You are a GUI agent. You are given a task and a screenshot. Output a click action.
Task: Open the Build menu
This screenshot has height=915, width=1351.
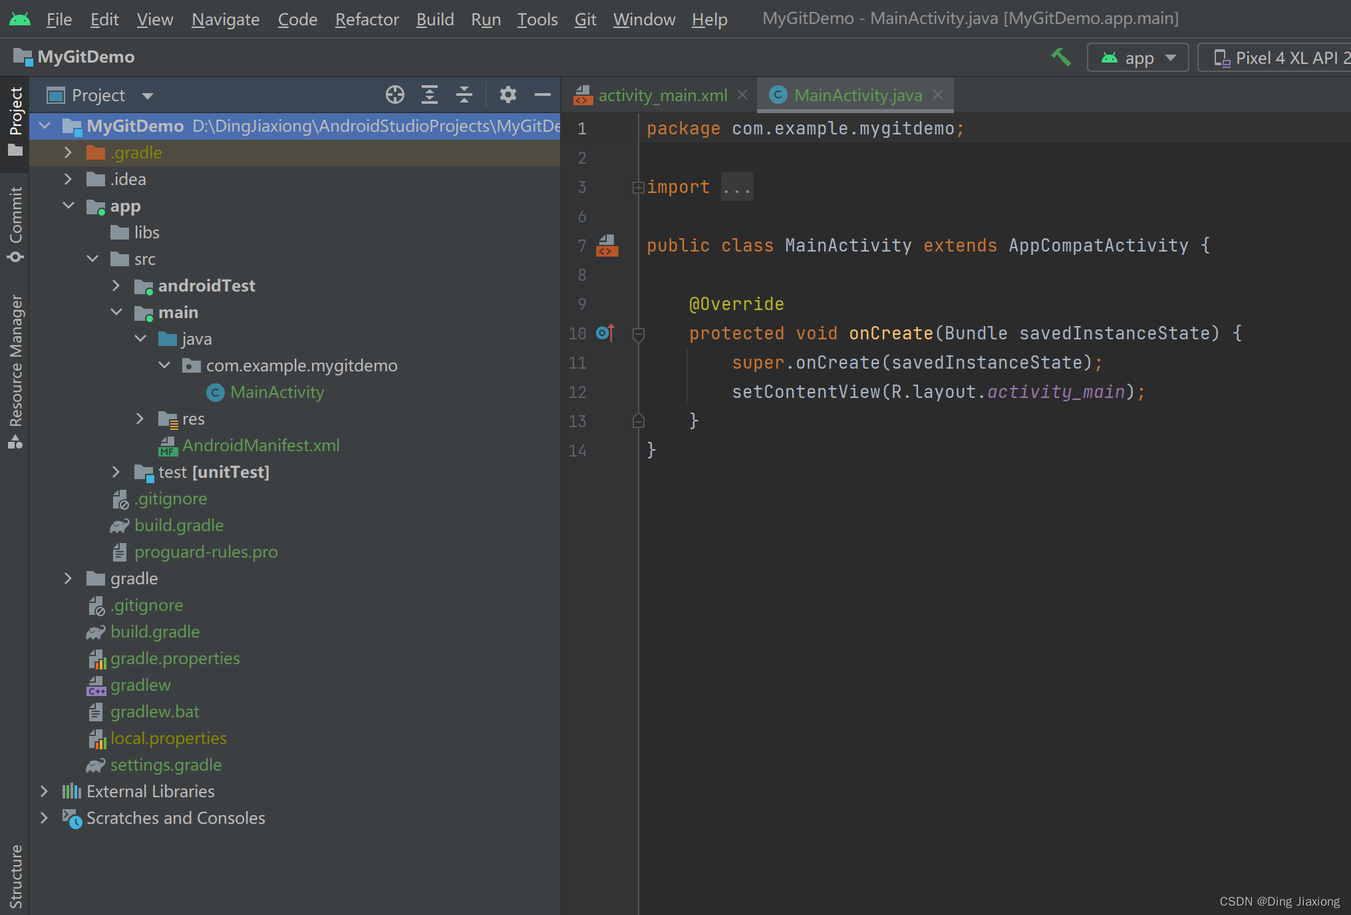(x=435, y=19)
